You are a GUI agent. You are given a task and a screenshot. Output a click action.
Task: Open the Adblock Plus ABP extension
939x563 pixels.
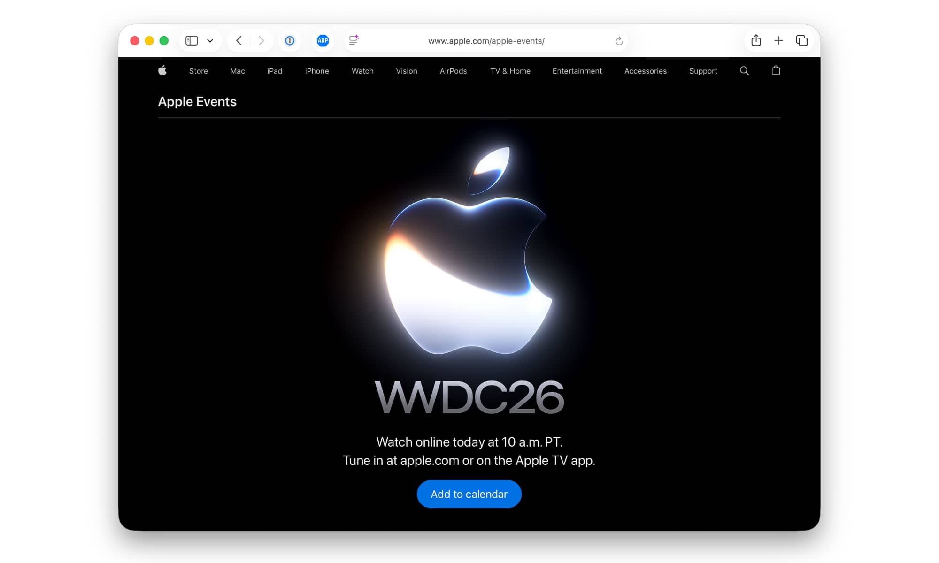tap(323, 41)
